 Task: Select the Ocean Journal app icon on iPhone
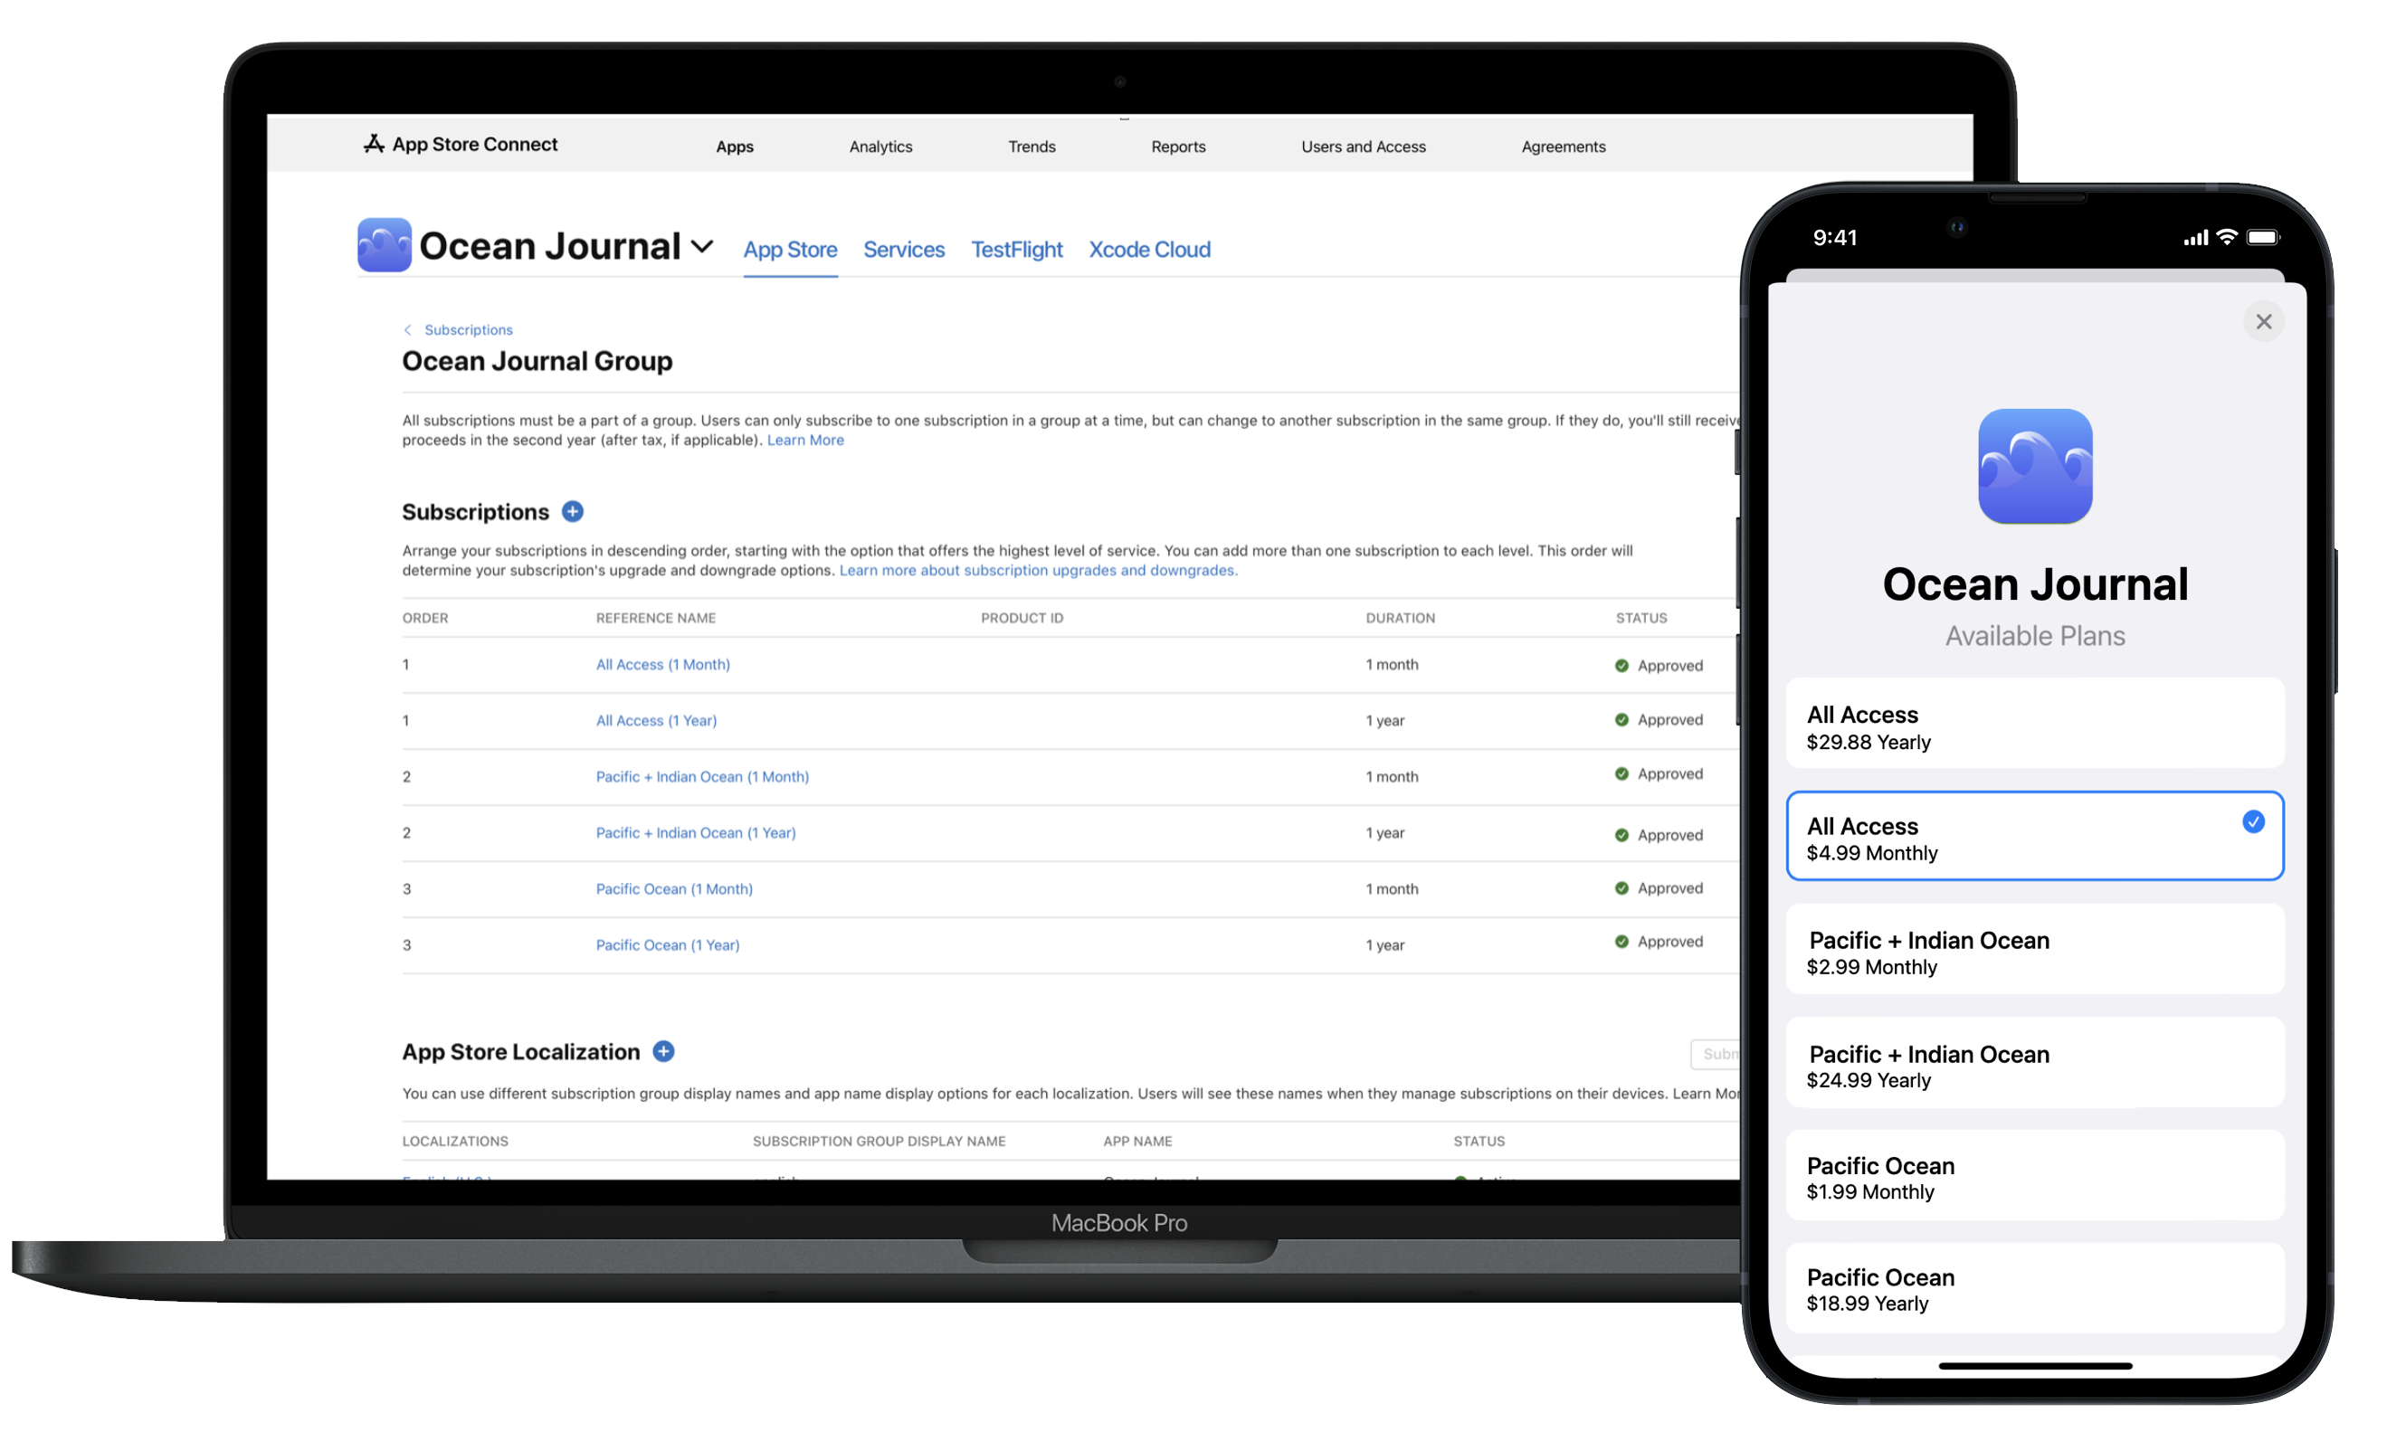click(x=2032, y=466)
